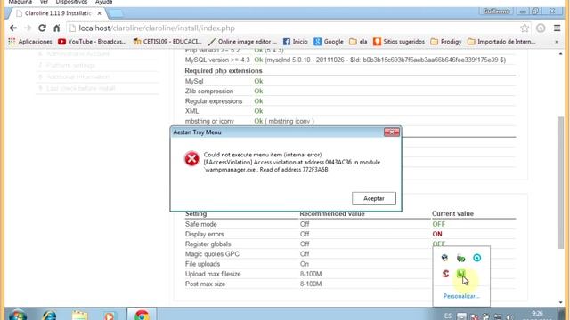This screenshot has height=320, width=570.
Task: Open the Maquina menu
Action: [x=20, y=2]
